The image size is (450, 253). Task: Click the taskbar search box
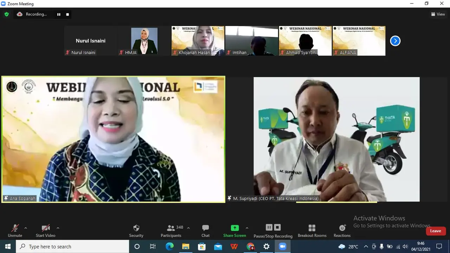(x=73, y=246)
